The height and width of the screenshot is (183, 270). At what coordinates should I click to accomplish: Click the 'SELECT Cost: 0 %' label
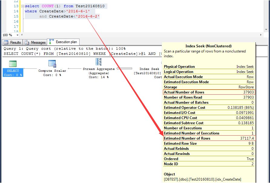point(13,73)
